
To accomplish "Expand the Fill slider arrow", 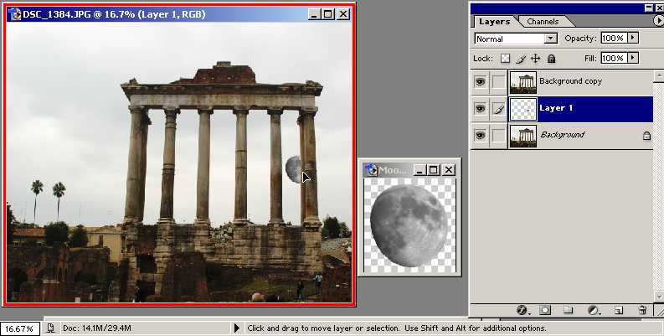I will (x=632, y=59).
